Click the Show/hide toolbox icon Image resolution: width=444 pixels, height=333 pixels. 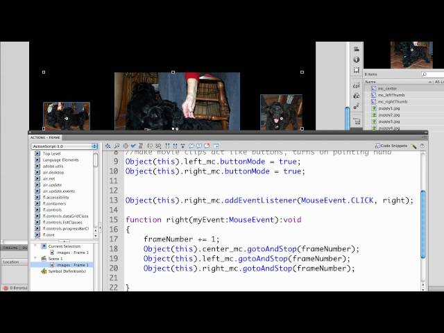pyautogui.click(x=216, y=146)
